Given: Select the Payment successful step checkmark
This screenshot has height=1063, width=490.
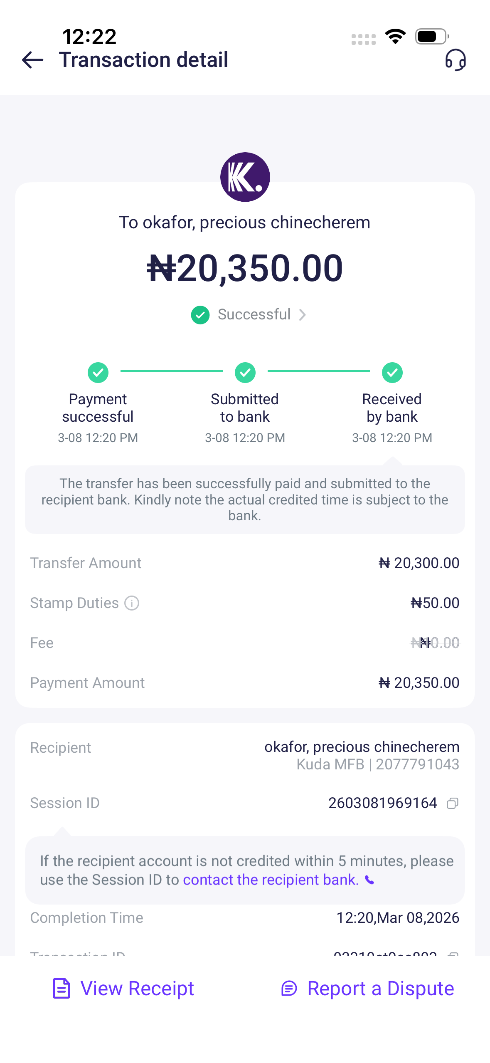Looking at the screenshot, I should (x=98, y=372).
